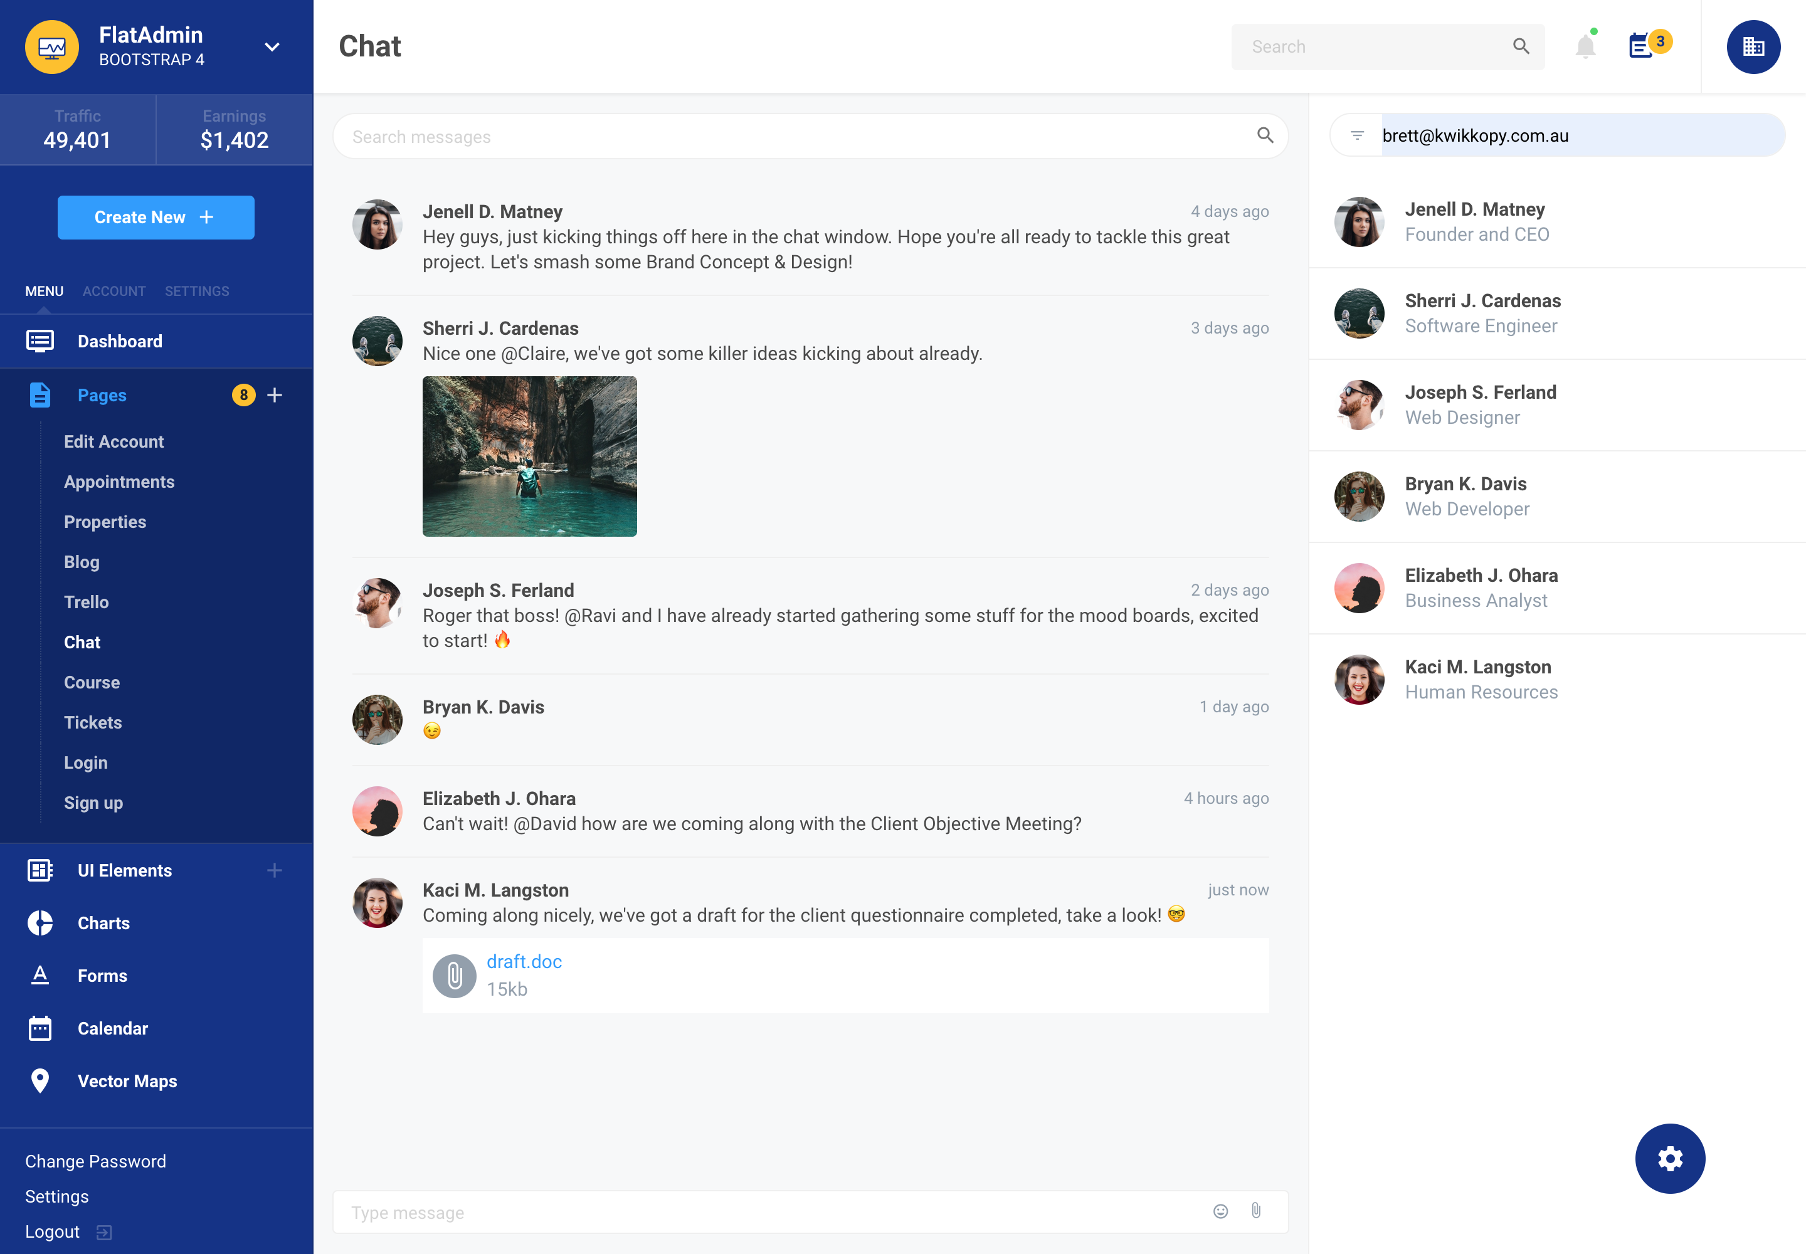This screenshot has height=1254, width=1806.
Task: Switch to the ACCOUNT tab
Action: (114, 292)
